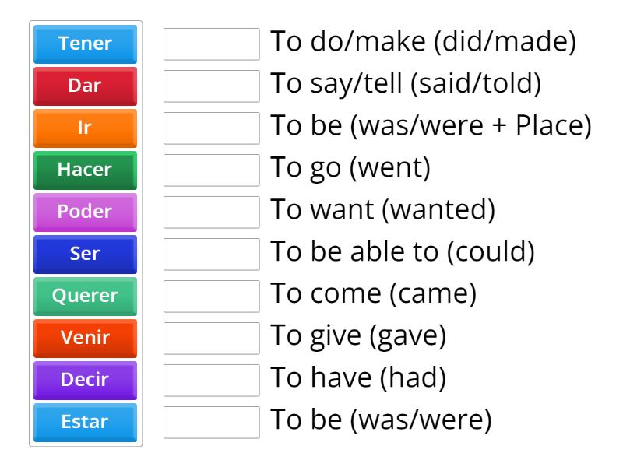
Task: Select the green Hacer tile
Action: point(85,170)
